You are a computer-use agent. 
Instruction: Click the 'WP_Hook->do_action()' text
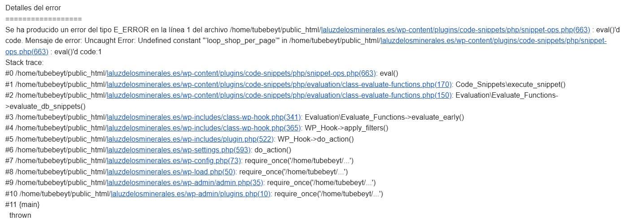[316, 139]
